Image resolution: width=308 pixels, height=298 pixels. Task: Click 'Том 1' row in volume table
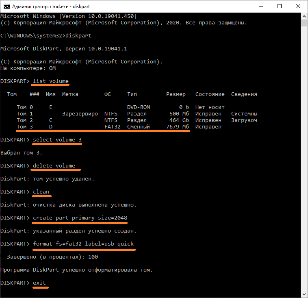tap(137, 113)
